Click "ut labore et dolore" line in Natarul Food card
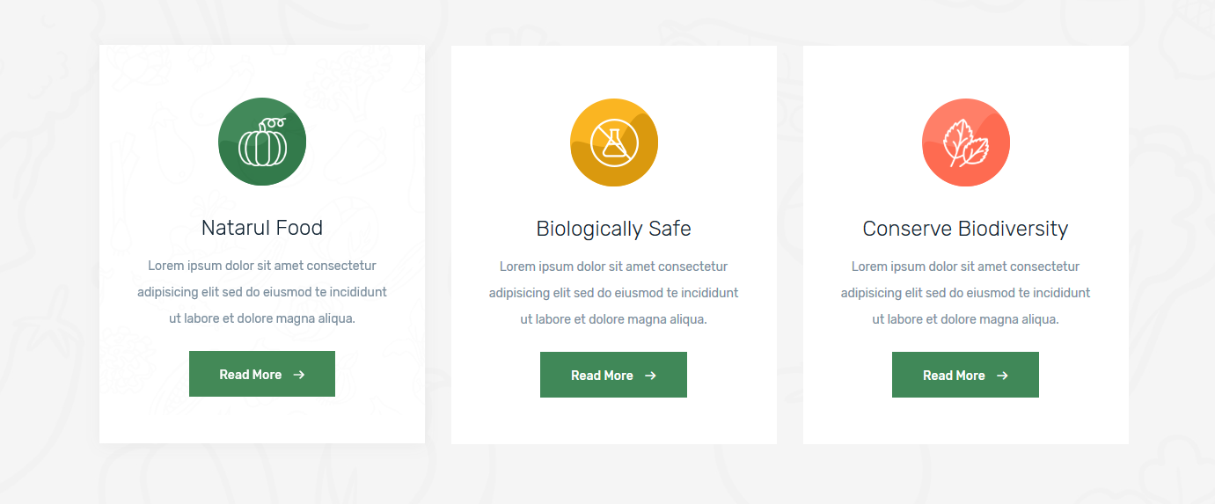This screenshot has height=504, width=1215. tap(262, 318)
